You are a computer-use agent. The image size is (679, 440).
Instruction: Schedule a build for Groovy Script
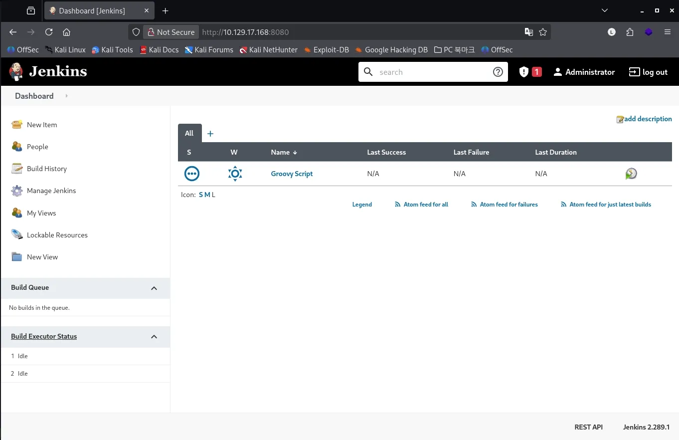pyautogui.click(x=631, y=174)
